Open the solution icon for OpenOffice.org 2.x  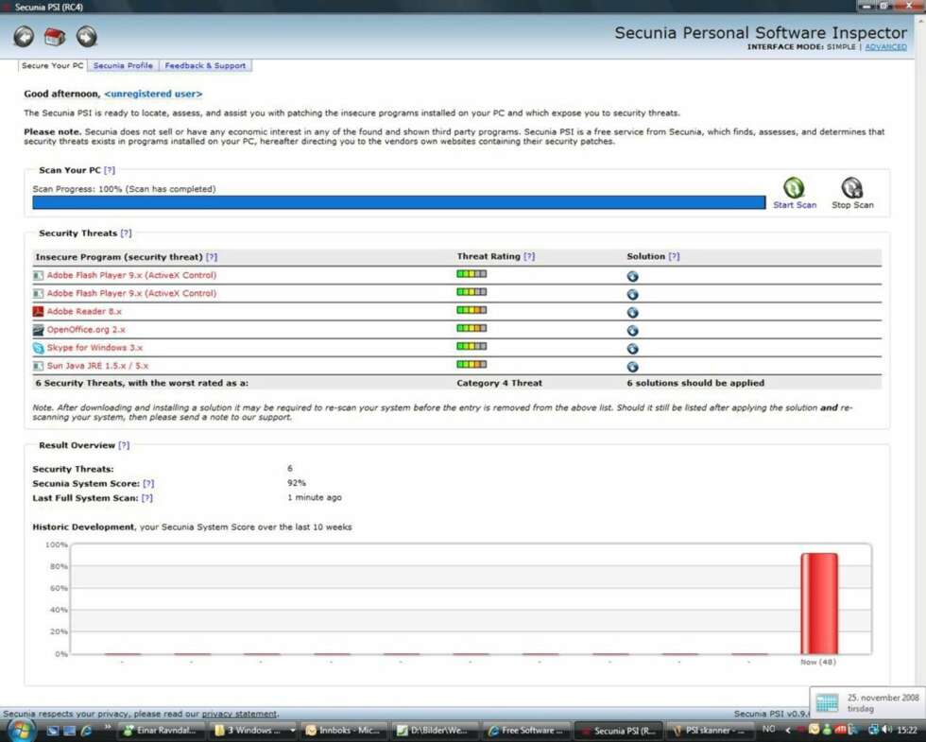[x=632, y=331]
